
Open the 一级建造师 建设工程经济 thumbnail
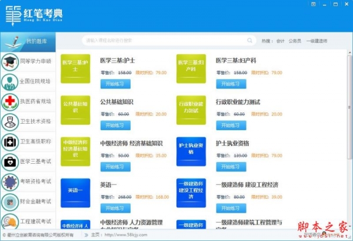pyautogui.click(x=191, y=193)
